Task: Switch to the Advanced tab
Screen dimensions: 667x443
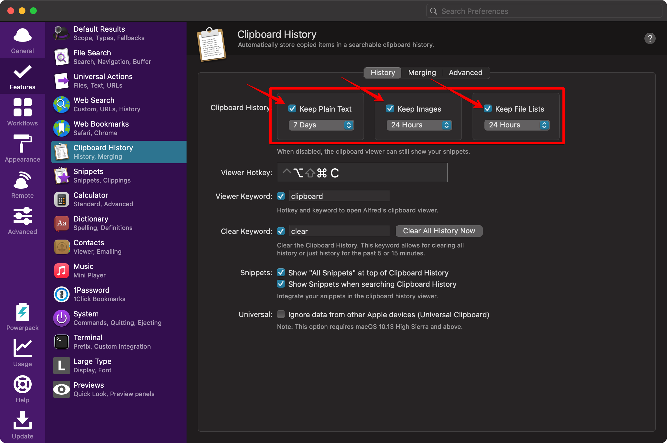Action: (465, 73)
